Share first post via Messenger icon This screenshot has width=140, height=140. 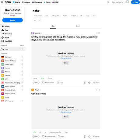pyautogui.click(x=89, y=82)
